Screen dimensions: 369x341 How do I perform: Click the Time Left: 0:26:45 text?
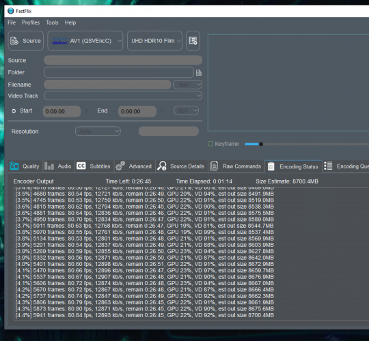click(x=128, y=181)
